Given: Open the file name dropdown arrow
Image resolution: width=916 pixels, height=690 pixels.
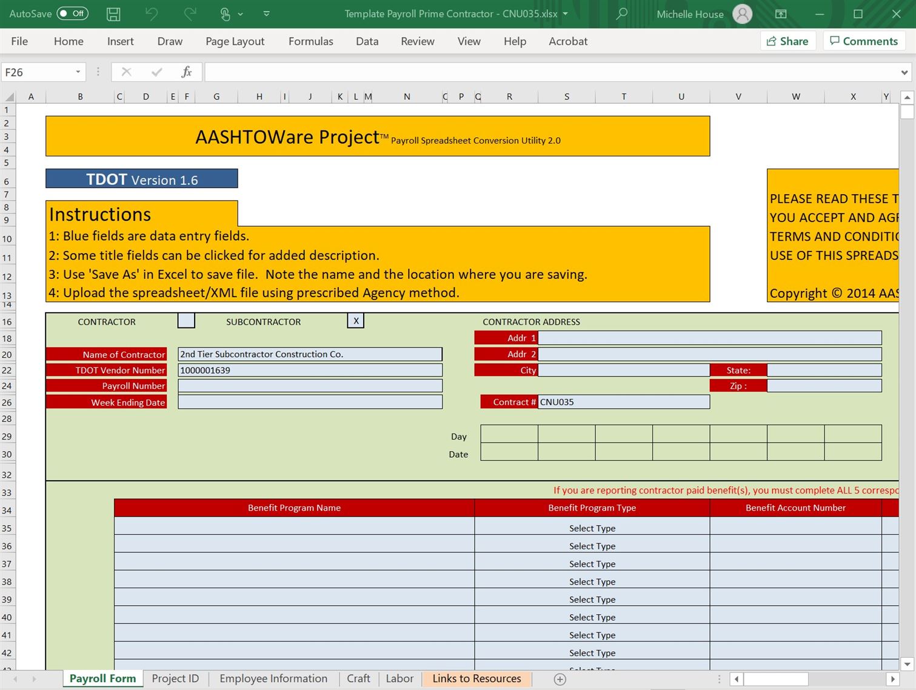Looking at the screenshot, I should (566, 13).
